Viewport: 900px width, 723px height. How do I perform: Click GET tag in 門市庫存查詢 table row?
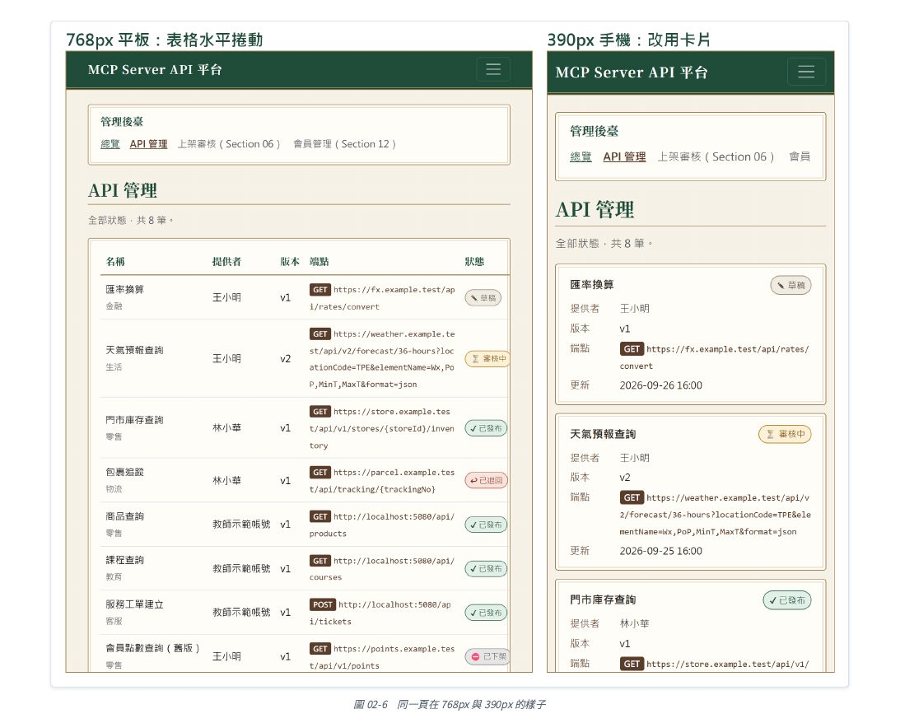(x=320, y=412)
